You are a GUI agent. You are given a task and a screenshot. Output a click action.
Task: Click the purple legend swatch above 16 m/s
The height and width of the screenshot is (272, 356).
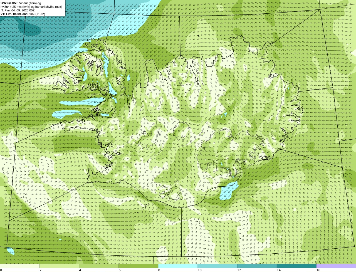336,266
